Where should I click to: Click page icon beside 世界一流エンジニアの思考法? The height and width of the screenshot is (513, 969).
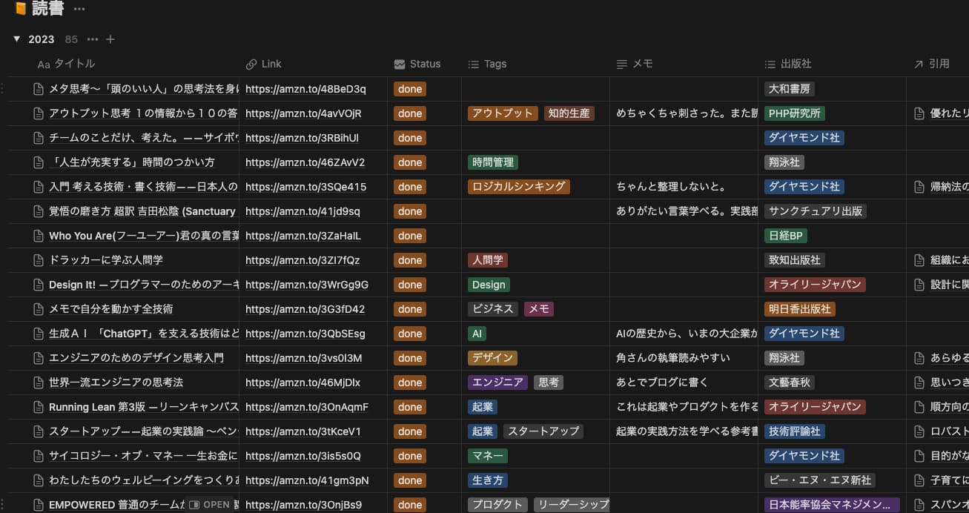[39, 383]
